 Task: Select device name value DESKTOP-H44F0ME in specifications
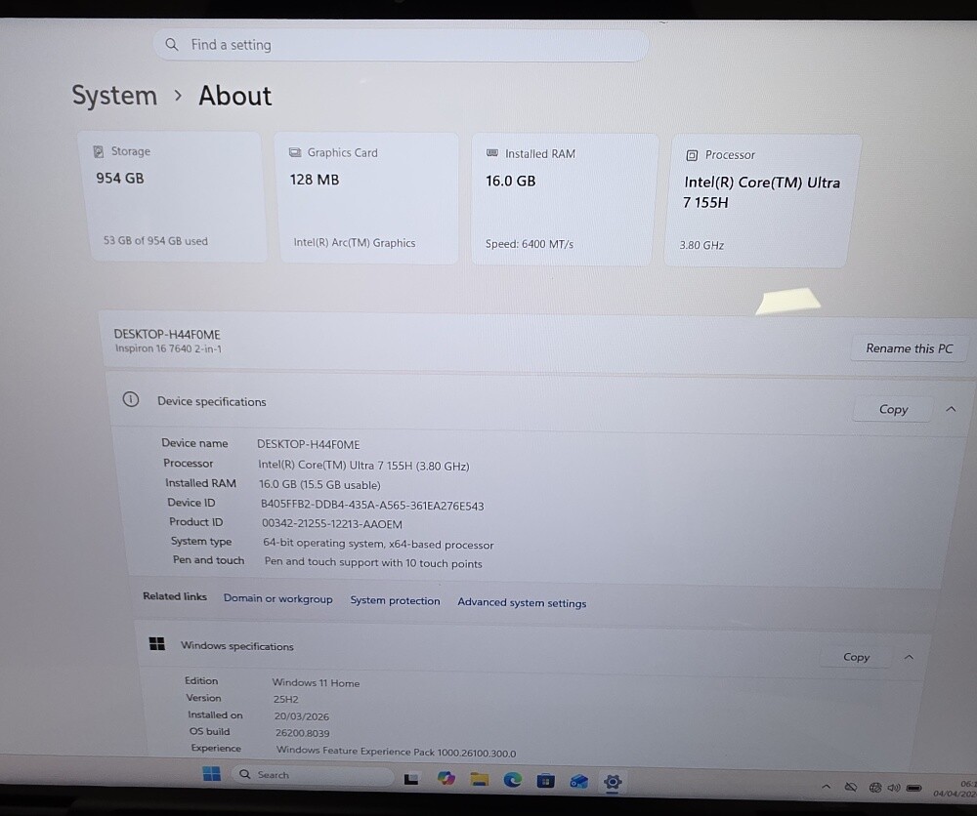click(x=309, y=444)
